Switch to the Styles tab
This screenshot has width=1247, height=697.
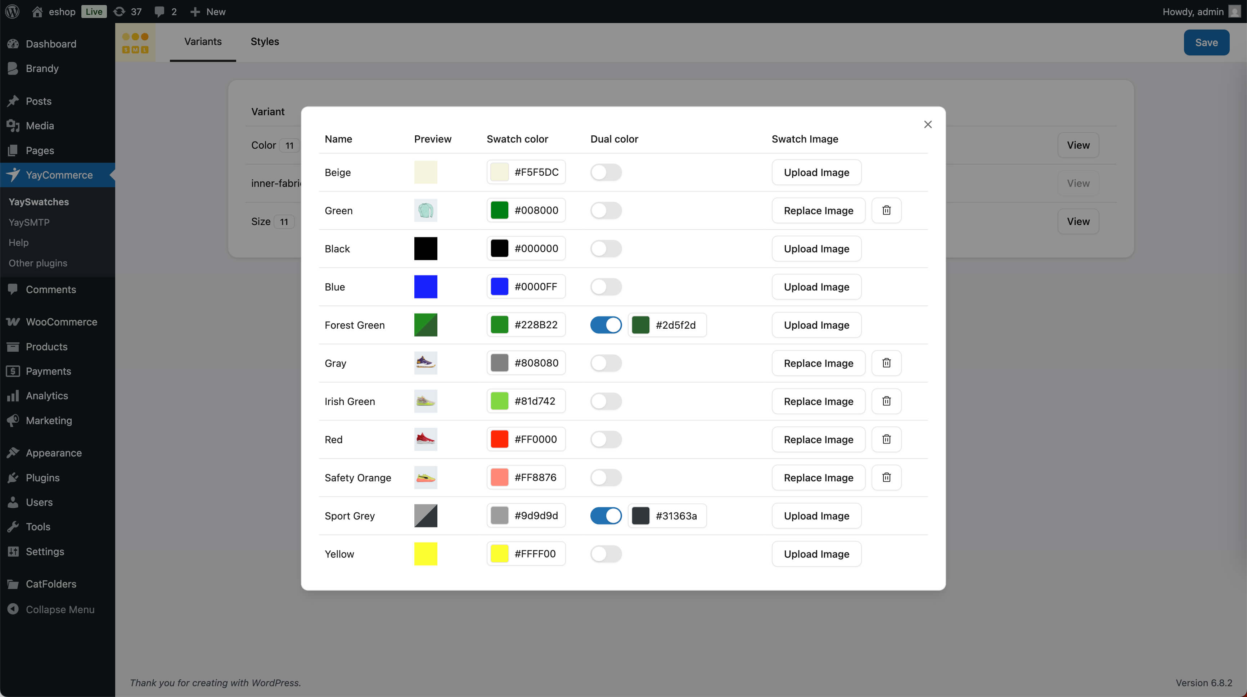(264, 42)
